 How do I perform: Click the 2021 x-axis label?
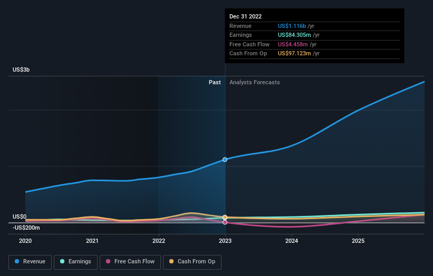[x=92, y=241]
